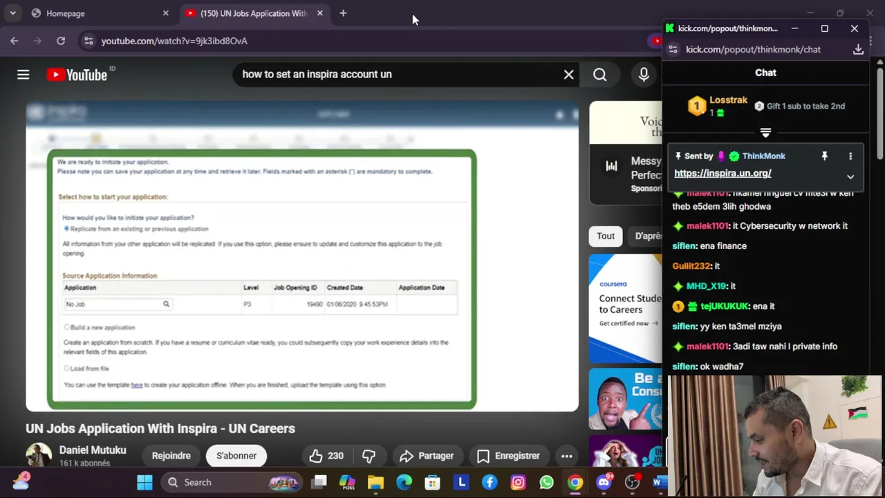This screenshot has width=885, height=498.
Task: Open Facebook from the taskbar
Action: [x=490, y=482]
